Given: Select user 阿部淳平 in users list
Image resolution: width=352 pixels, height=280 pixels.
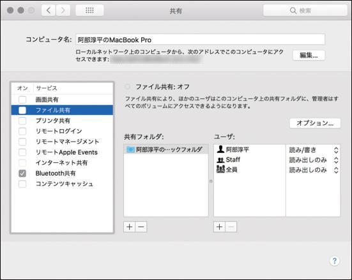Looking at the screenshot, I should click(250, 149).
